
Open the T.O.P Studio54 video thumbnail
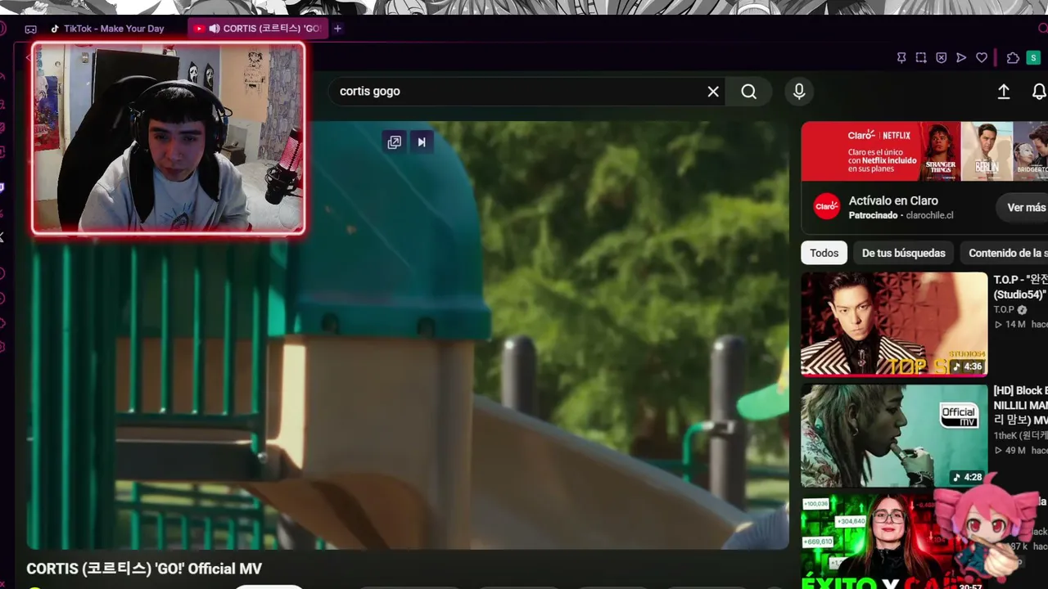[x=894, y=324]
